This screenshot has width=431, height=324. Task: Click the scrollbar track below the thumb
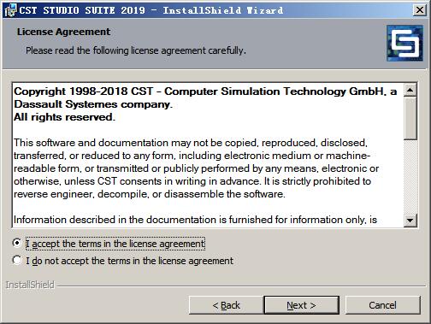pyautogui.click(x=410, y=177)
